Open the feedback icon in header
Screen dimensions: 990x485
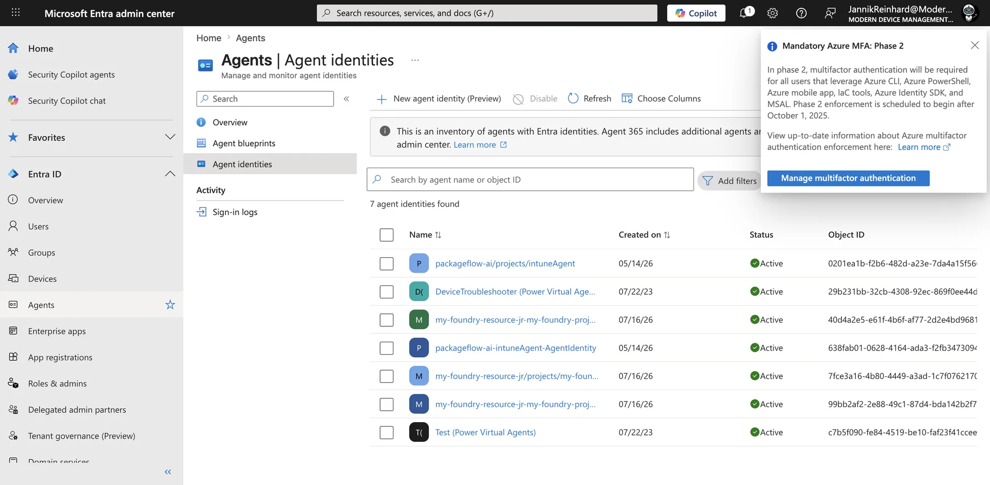click(x=830, y=13)
